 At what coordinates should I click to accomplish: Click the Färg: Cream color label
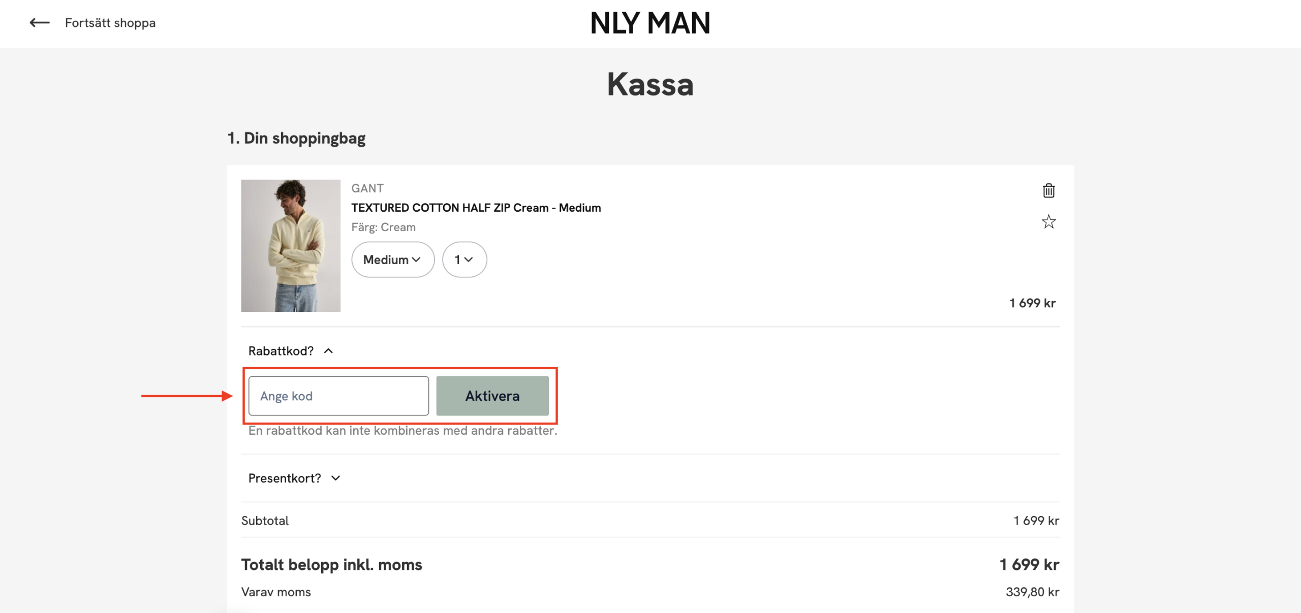point(383,227)
